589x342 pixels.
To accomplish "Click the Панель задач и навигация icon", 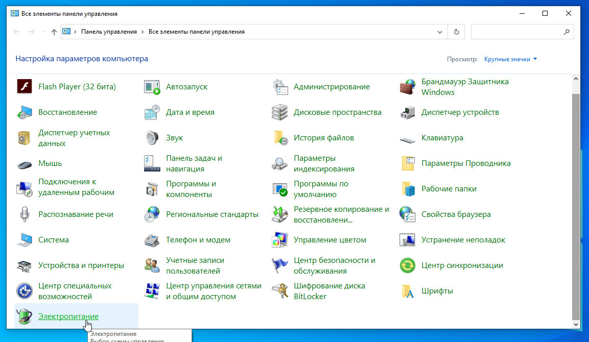I will (x=152, y=163).
